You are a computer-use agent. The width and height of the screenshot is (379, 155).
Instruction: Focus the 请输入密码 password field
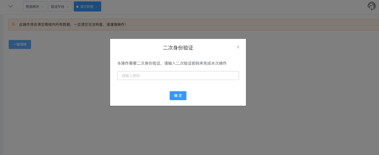click(x=178, y=76)
